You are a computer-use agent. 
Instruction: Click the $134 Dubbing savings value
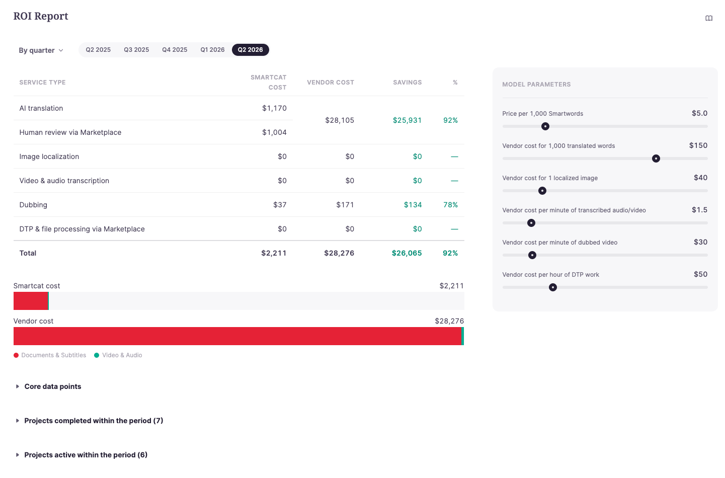click(x=413, y=205)
